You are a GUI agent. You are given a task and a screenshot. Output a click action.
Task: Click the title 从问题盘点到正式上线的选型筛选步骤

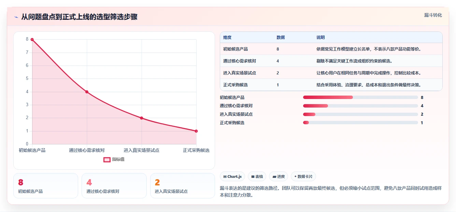point(79,17)
